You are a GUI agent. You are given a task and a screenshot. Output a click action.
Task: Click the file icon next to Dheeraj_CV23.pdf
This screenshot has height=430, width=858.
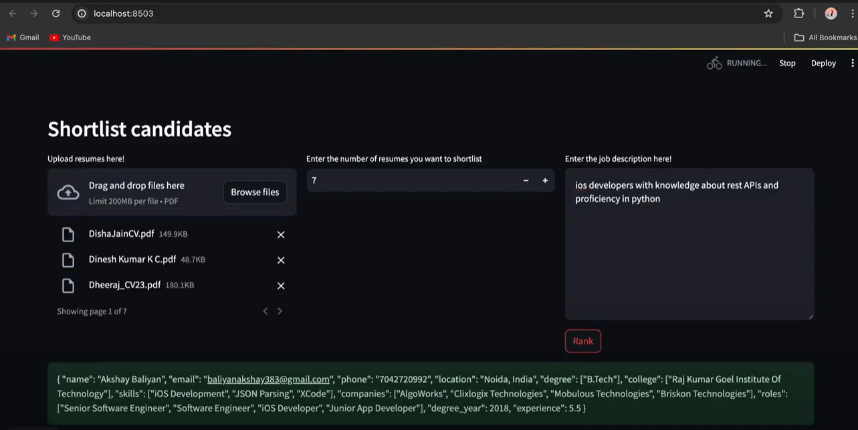click(x=68, y=285)
